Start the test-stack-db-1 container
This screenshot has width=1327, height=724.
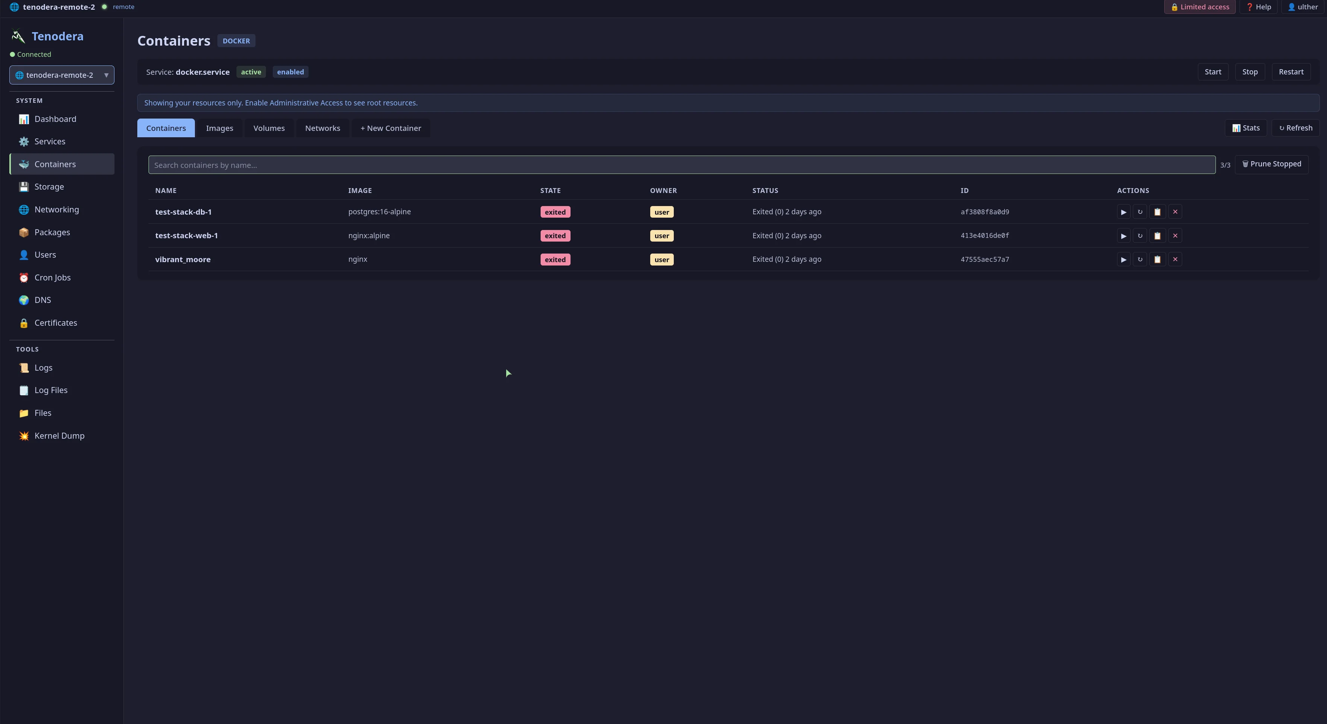coord(1123,212)
